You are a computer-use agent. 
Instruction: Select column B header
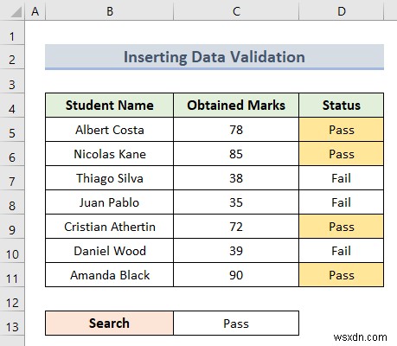[109, 10]
